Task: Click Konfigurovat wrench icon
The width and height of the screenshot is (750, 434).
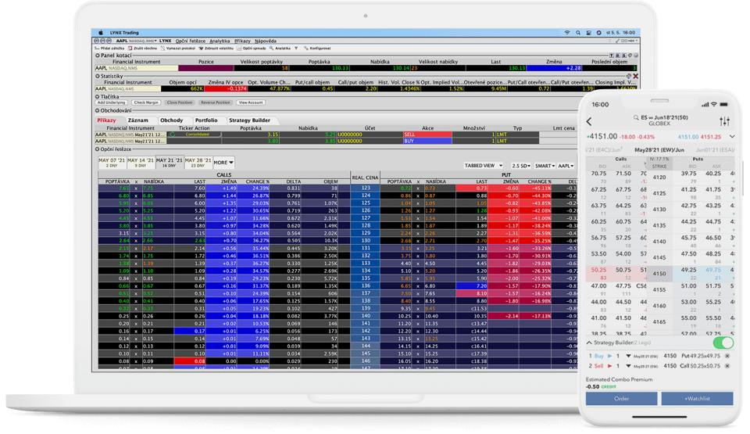Action: [x=306, y=48]
